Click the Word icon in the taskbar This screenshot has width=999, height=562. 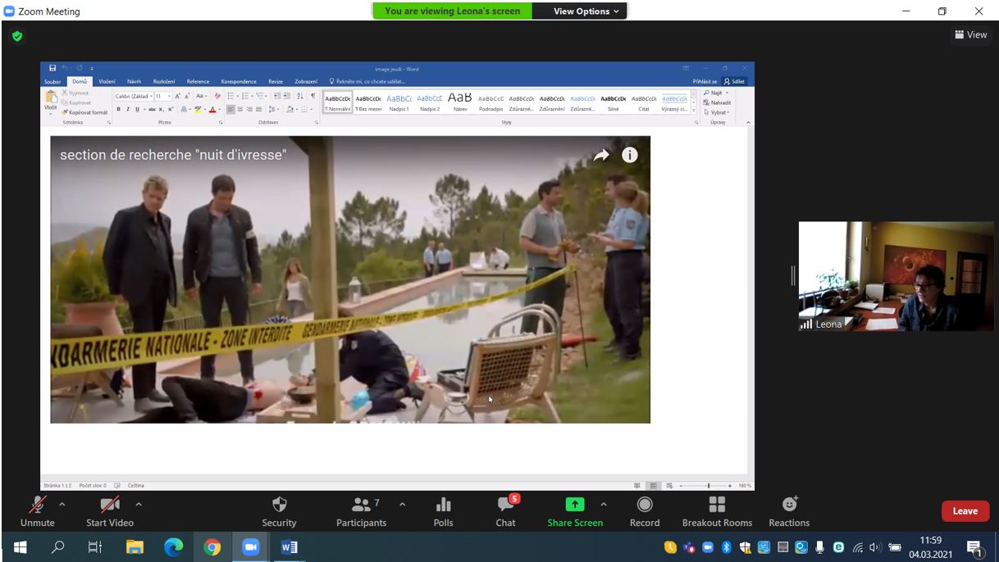(x=290, y=547)
